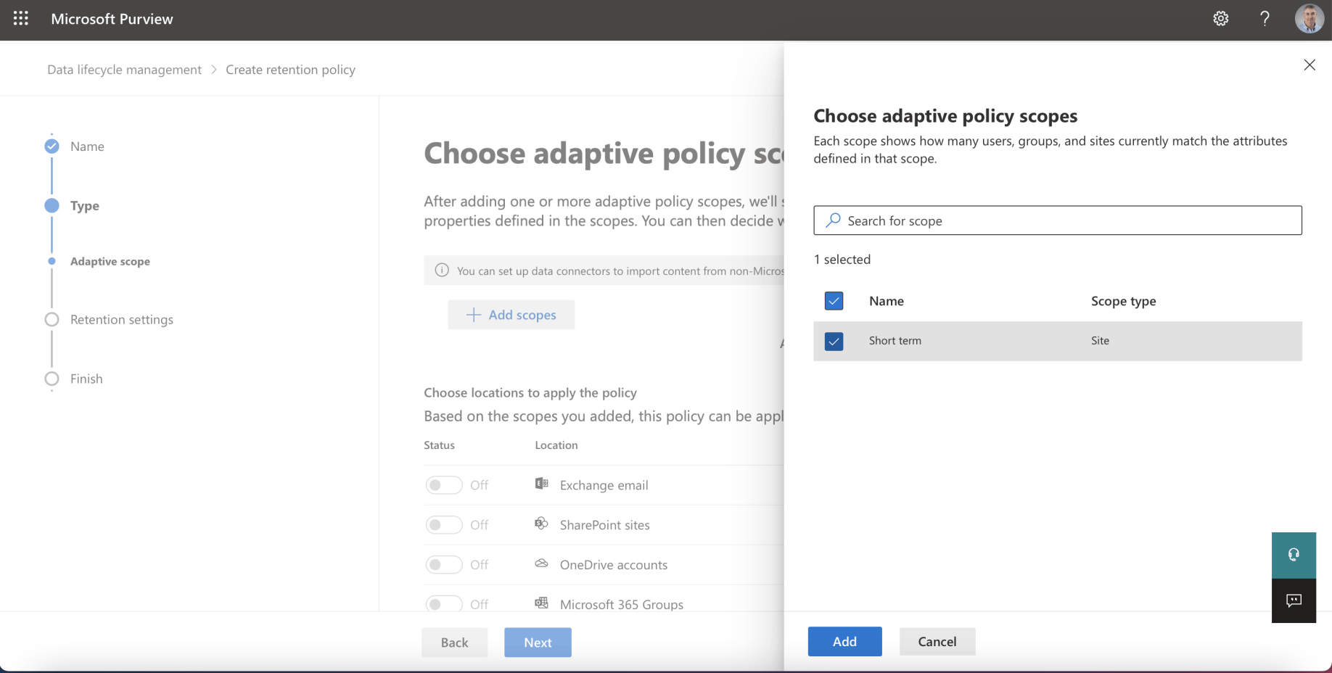Viewport: 1332px width, 673px height.
Task: Click the Help question mark icon
Action: 1265,19
